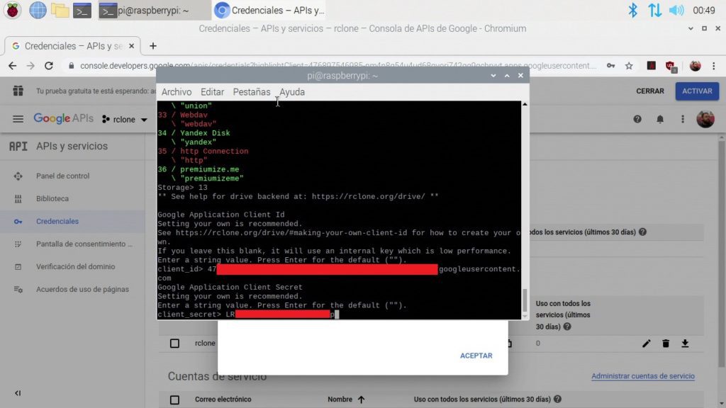The image size is (726, 408).
Task: Switch to pi@raspberrypi taskbar window
Action: click(154, 10)
